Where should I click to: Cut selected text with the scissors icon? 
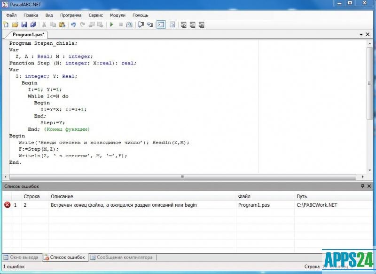coord(44,24)
